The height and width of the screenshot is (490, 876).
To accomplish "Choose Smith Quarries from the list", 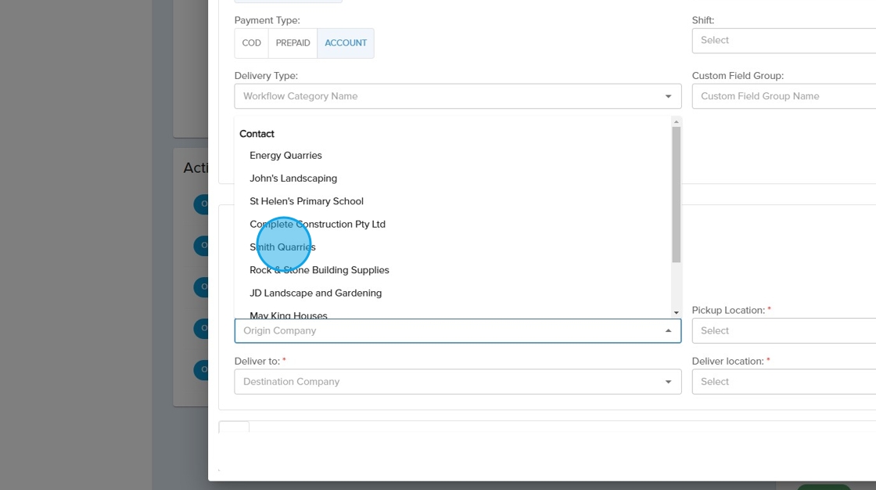I will click(x=283, y=247).
